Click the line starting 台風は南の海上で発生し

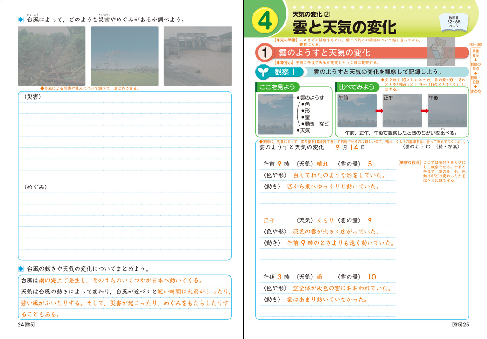[112, 280]
